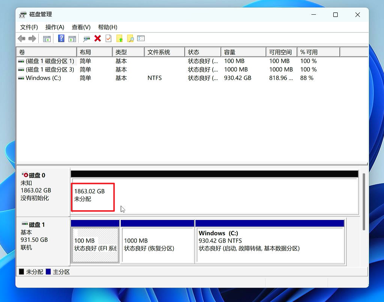Click the rescan disks connector icon
This screenshot has width=384, height=302.
pos(87,39)
